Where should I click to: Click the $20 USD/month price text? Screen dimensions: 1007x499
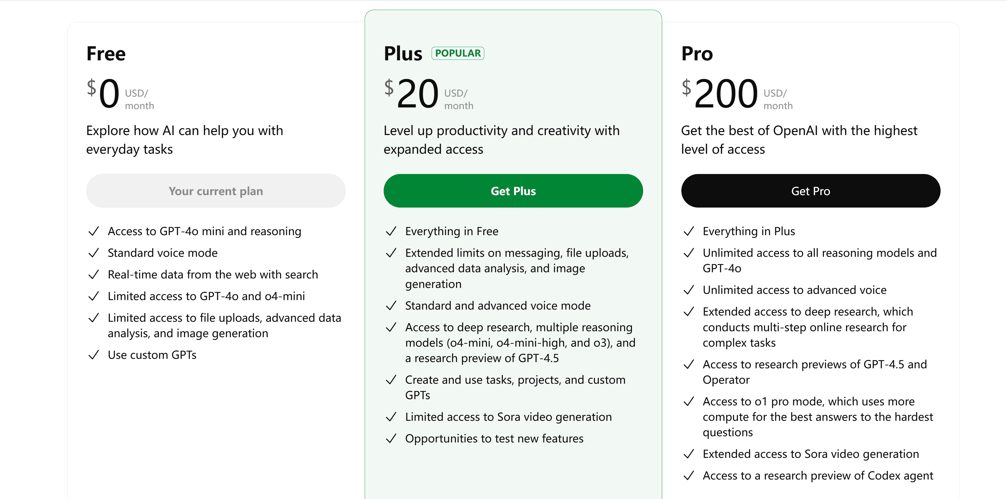(x=428, y=94)
